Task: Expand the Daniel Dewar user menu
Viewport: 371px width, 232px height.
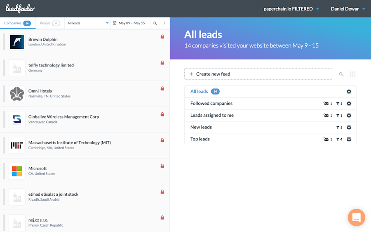Action: click(348, 9)
